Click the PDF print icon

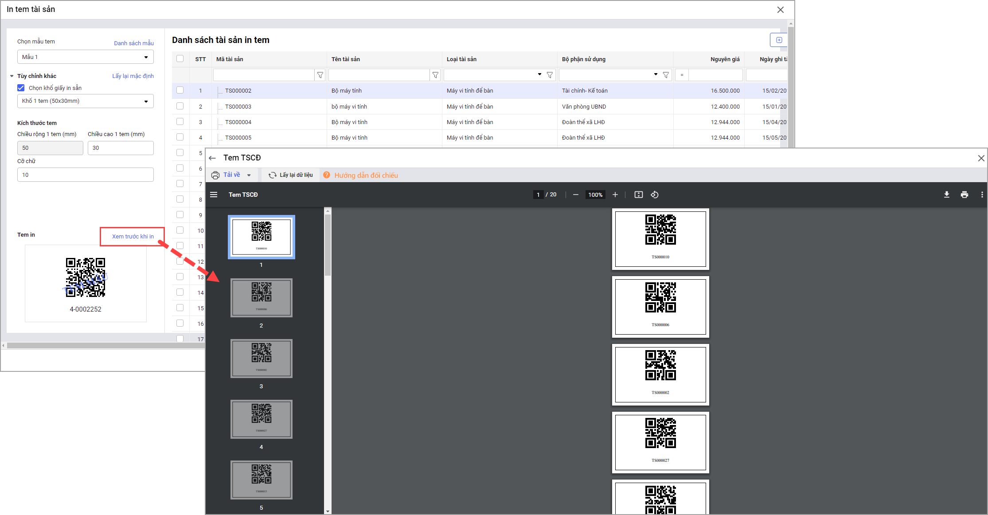tap(964, 195)
